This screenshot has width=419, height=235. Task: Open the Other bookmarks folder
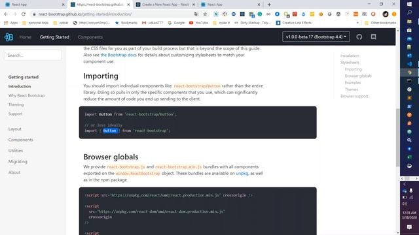click(x=380, y=23)
